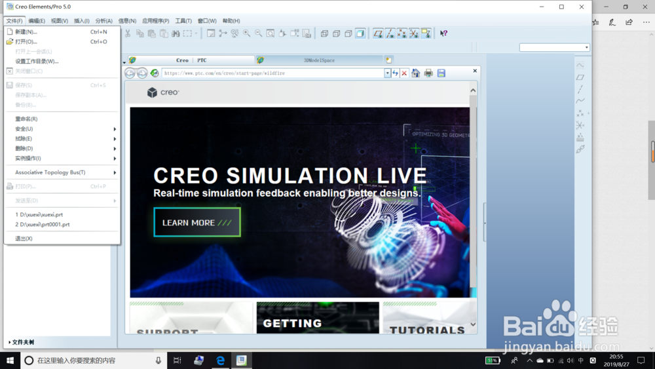
Task: Click the Windows Start button
Action: pyautogui.click(x=10, y=360)
